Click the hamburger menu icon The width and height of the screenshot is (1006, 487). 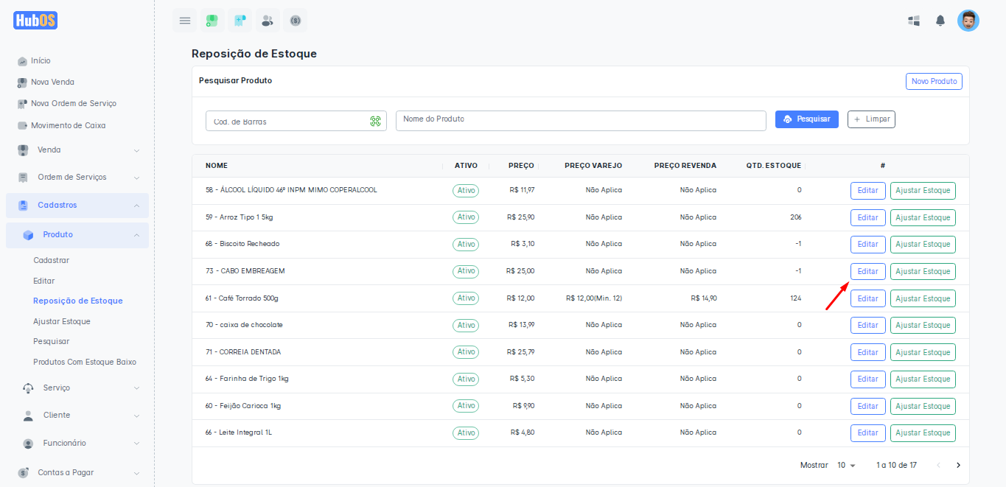pos(185,21)
